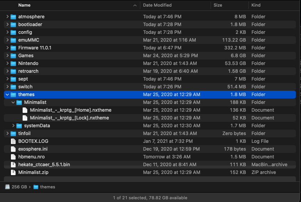Go to themes label in path bar
Viewport: 301px width, 202px height.
coord(48,187)
